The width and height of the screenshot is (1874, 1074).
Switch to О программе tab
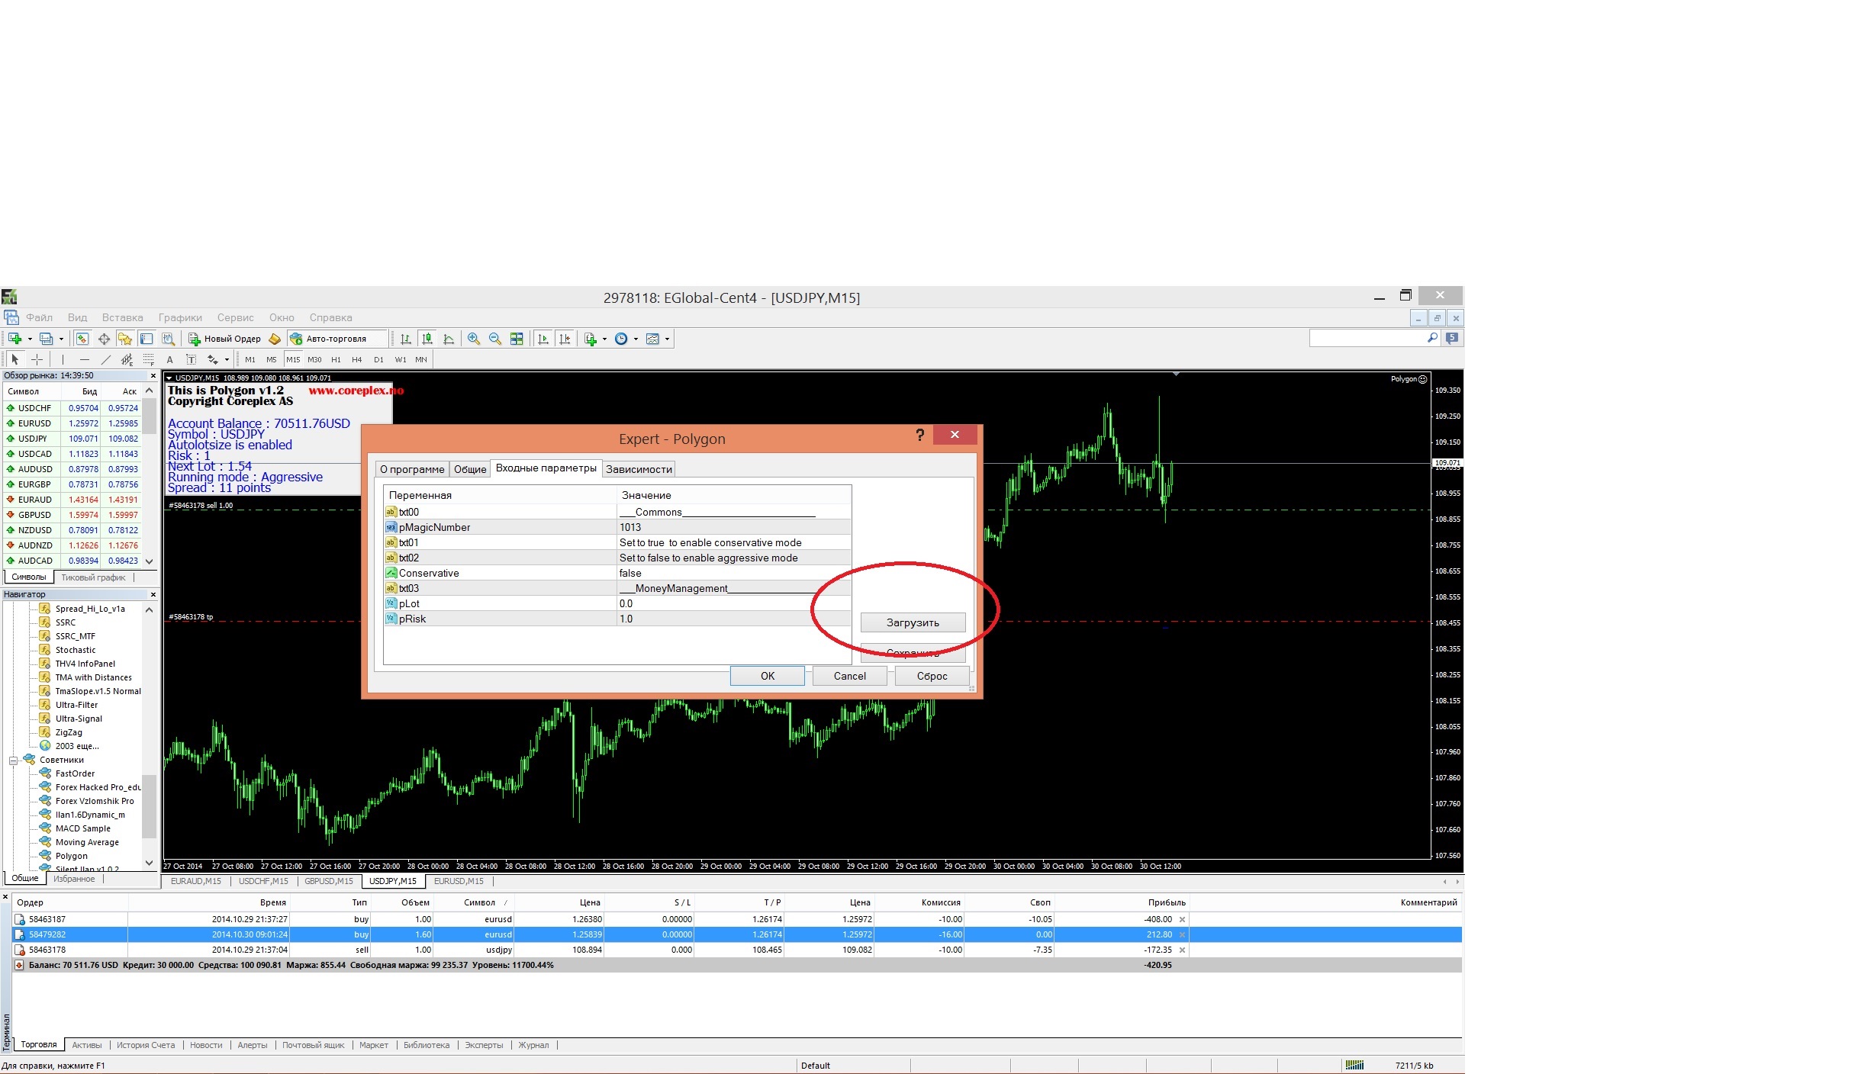[412, 469]
